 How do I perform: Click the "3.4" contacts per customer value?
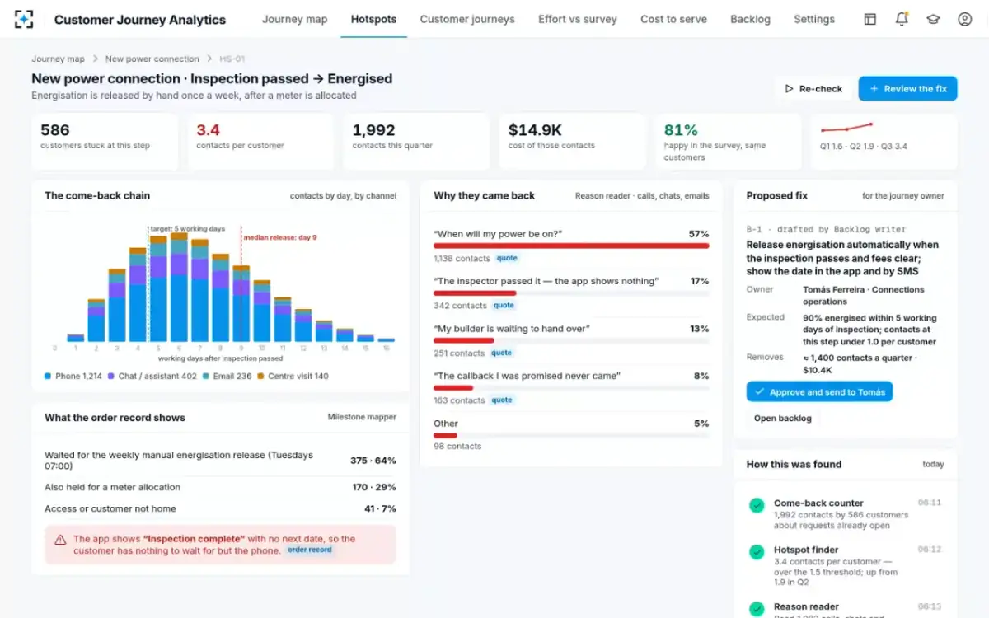pos(208,130)
